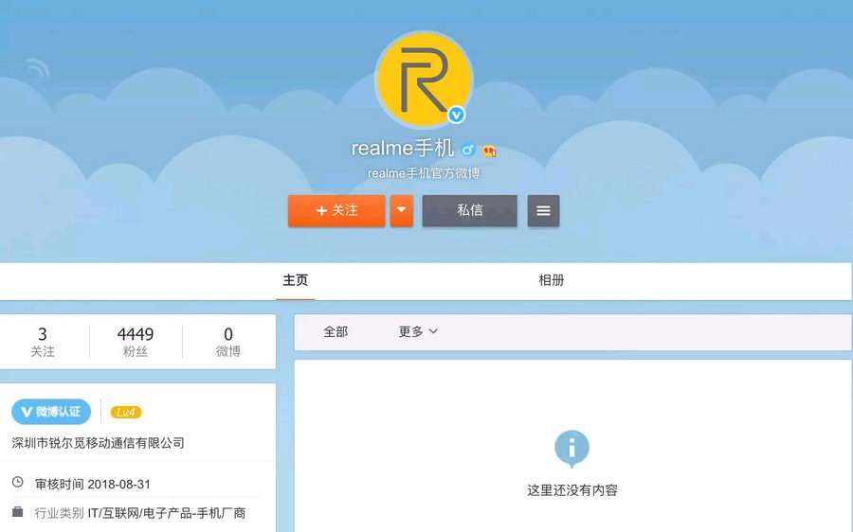The height and width of the screenshot is (532, 853).
Task: Click the bio text realme手机官方微博
Action: [x=424, y=173]
